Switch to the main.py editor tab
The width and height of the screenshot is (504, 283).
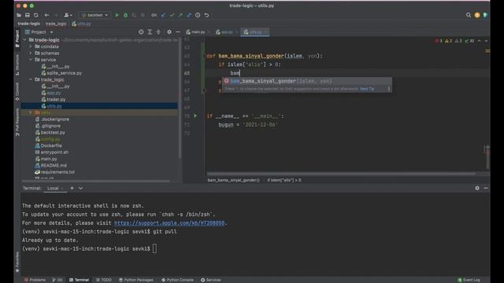[198, 32]
